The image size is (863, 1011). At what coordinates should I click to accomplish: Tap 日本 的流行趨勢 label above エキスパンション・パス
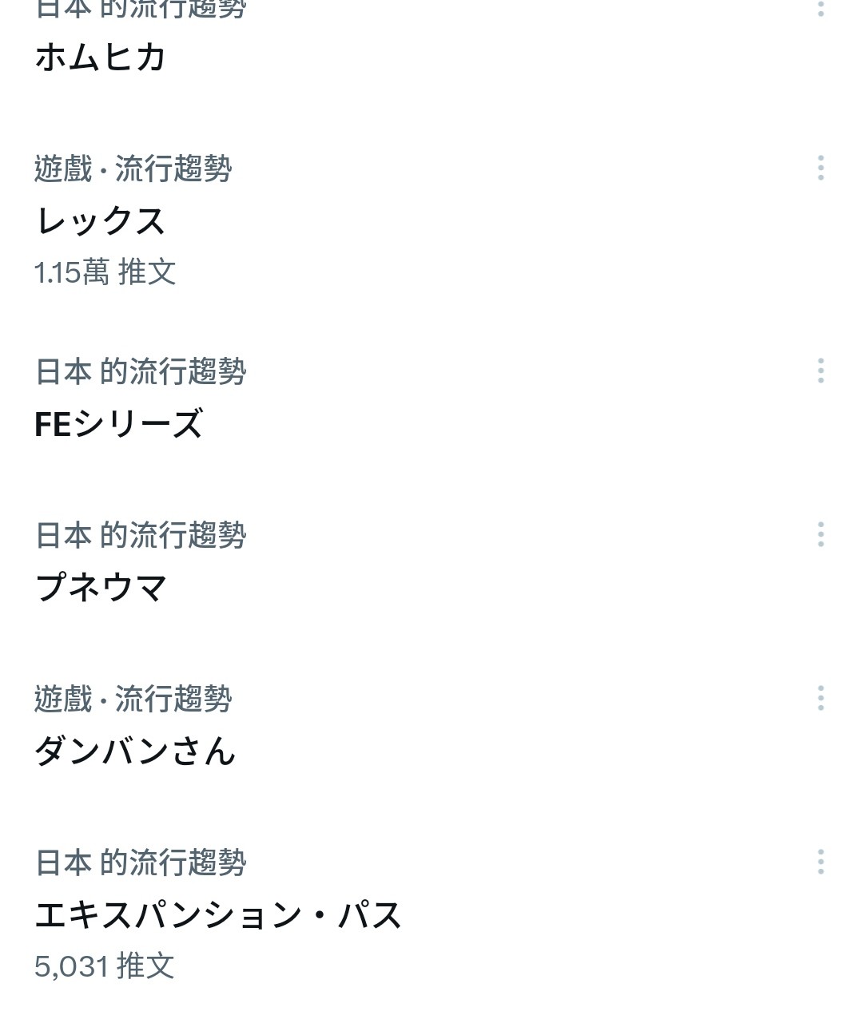click(x=141, y=862)
